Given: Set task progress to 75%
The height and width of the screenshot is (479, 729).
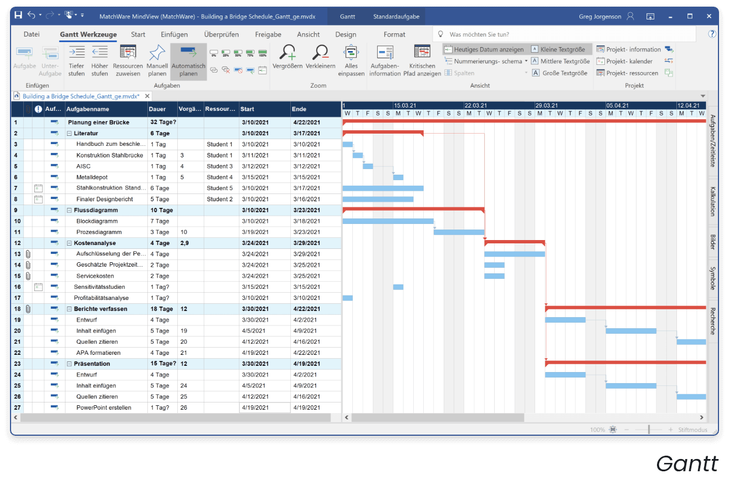Looking at the screenshot, I should (250, 54).
